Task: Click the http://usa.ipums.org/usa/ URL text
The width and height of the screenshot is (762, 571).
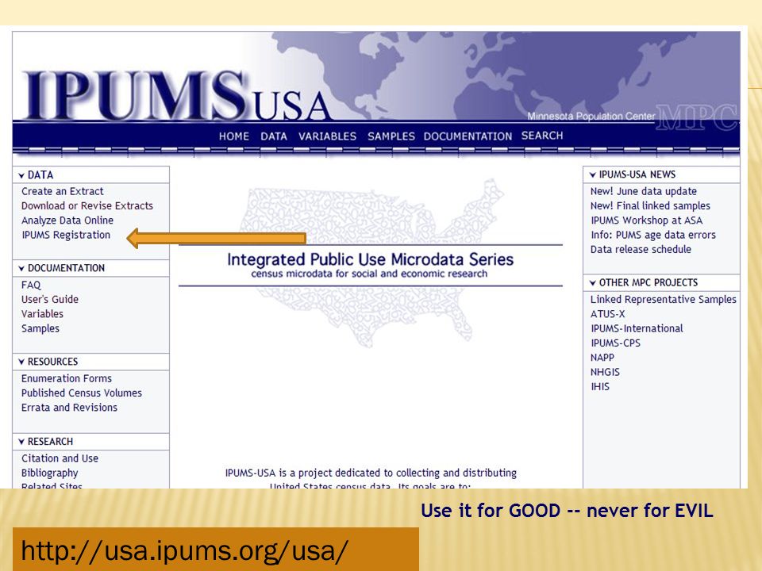Action: coord(185,551)
